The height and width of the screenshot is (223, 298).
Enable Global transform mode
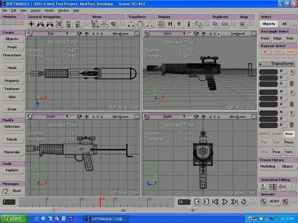point(264,133)
